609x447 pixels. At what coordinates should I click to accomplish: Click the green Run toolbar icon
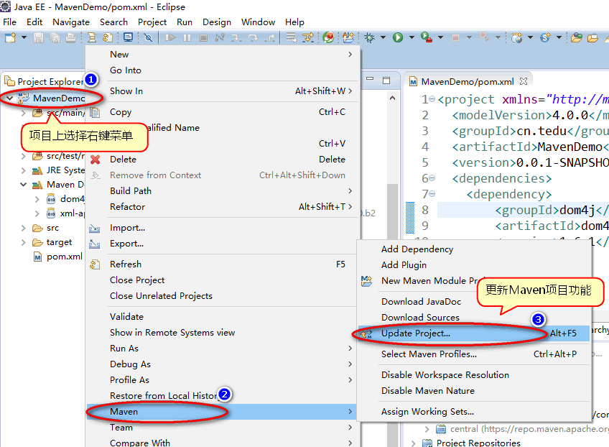pos(397,37)
